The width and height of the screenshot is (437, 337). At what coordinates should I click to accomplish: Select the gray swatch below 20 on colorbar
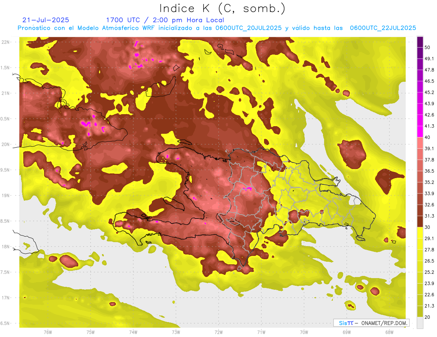coord(420,322)
